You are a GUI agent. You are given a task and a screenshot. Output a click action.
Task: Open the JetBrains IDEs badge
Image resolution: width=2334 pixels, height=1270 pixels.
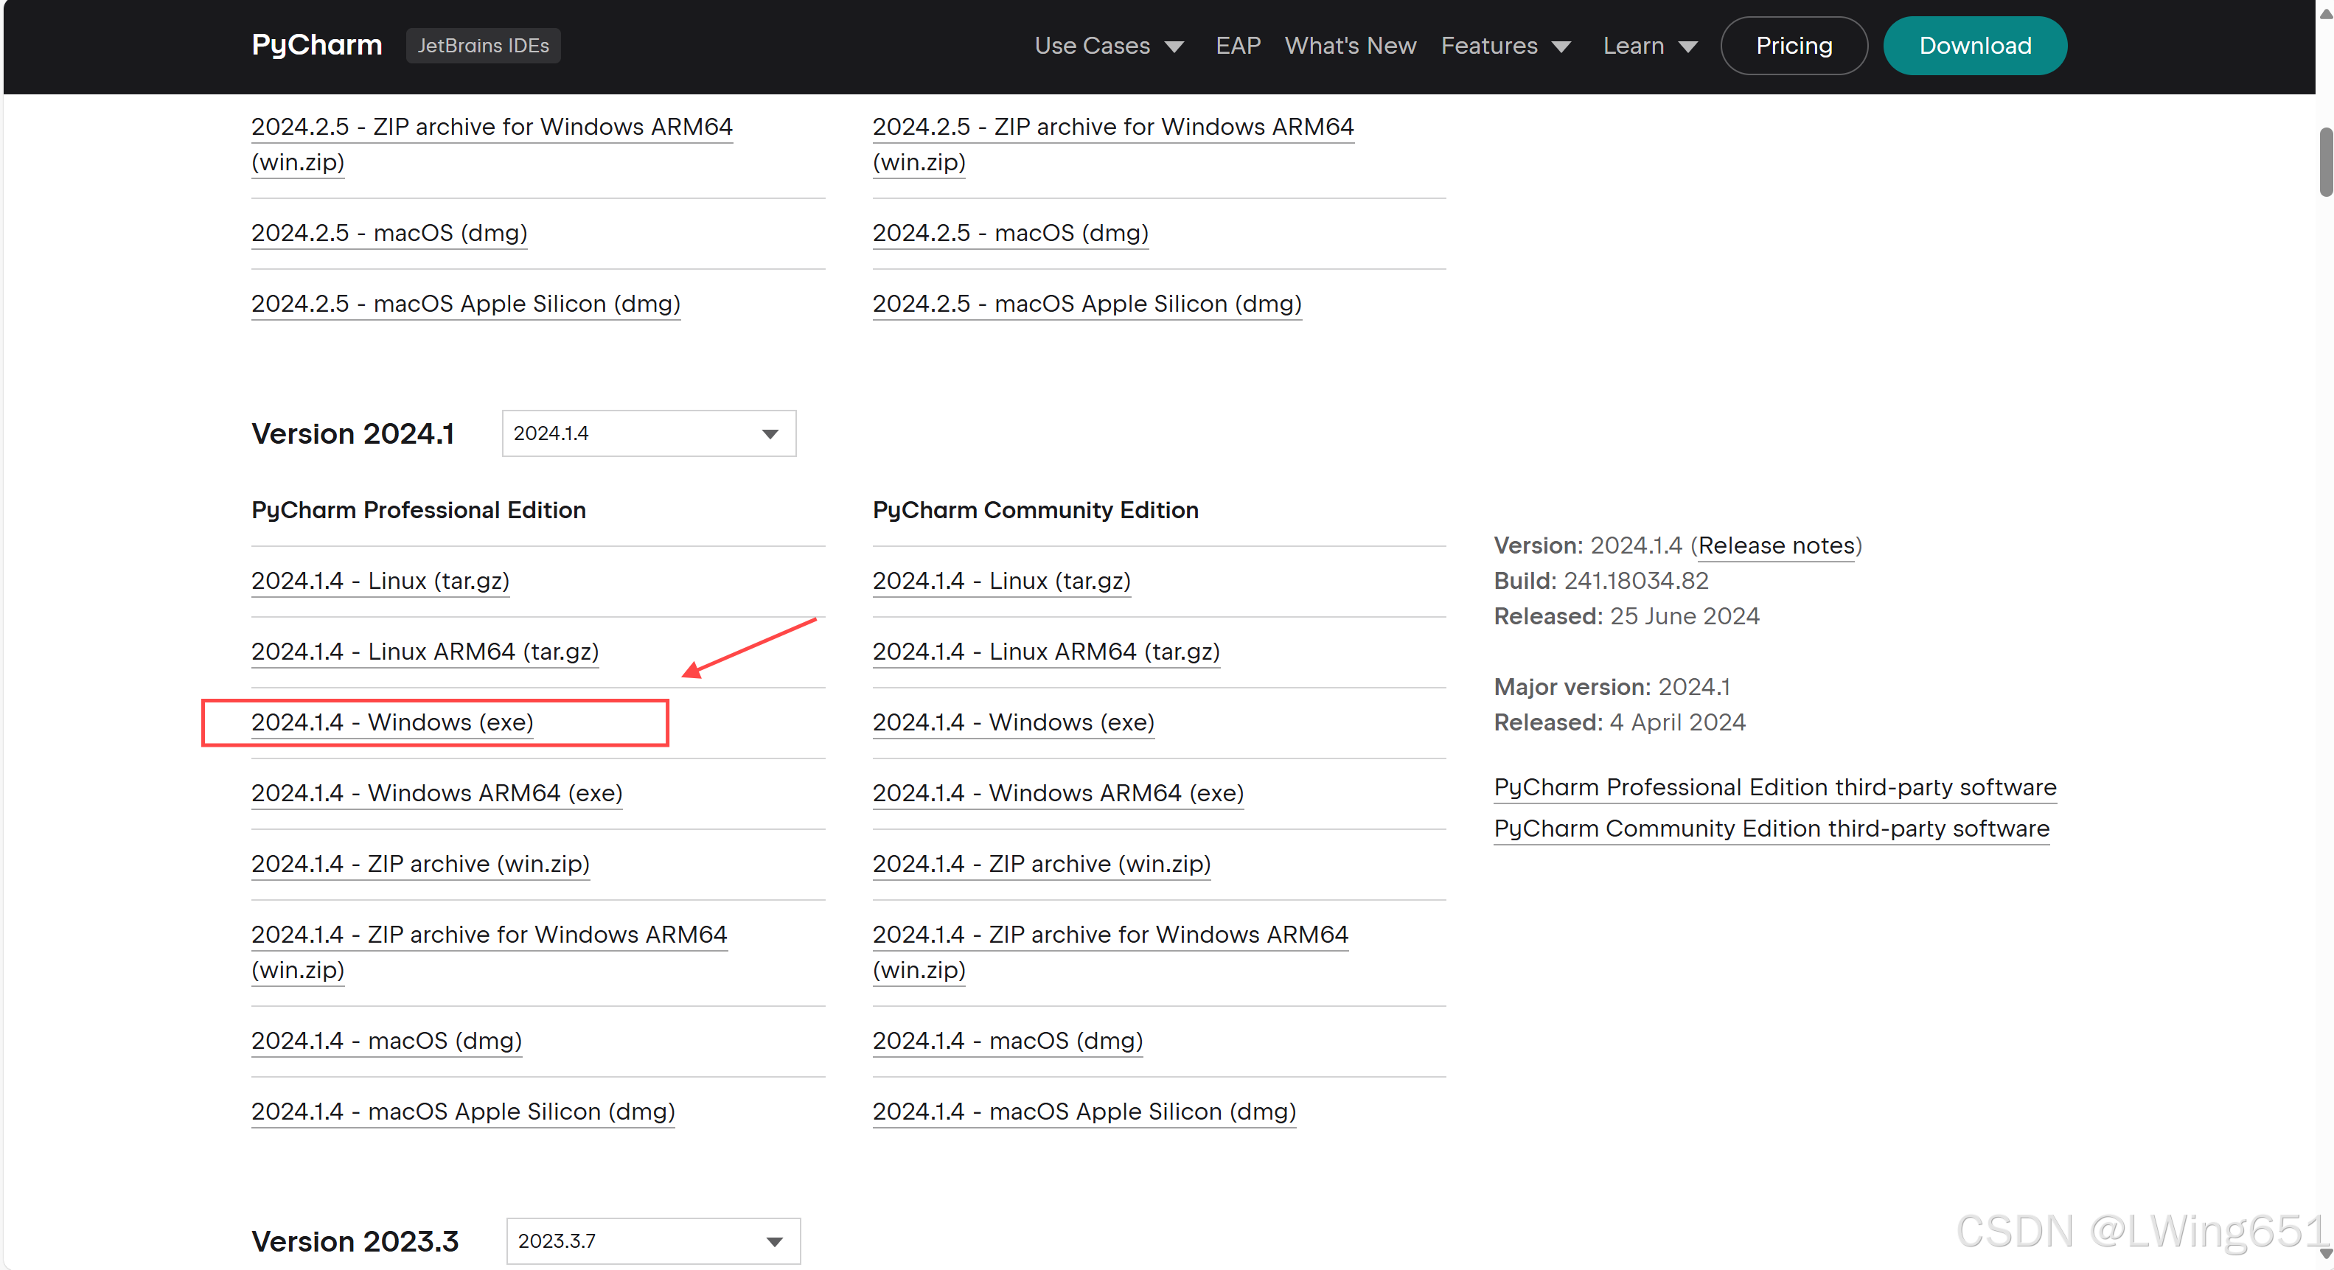coord(482,45)
